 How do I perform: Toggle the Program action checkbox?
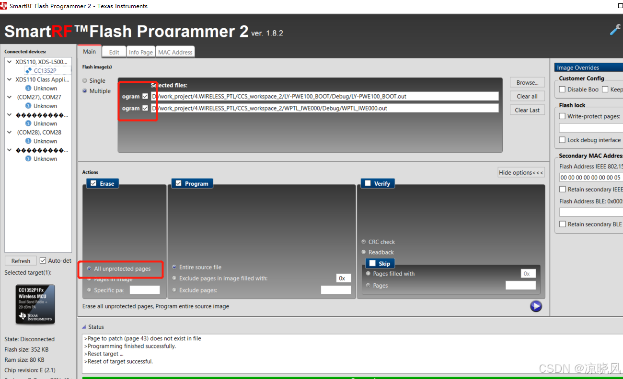pyautogui.click(x=179, y=183)
